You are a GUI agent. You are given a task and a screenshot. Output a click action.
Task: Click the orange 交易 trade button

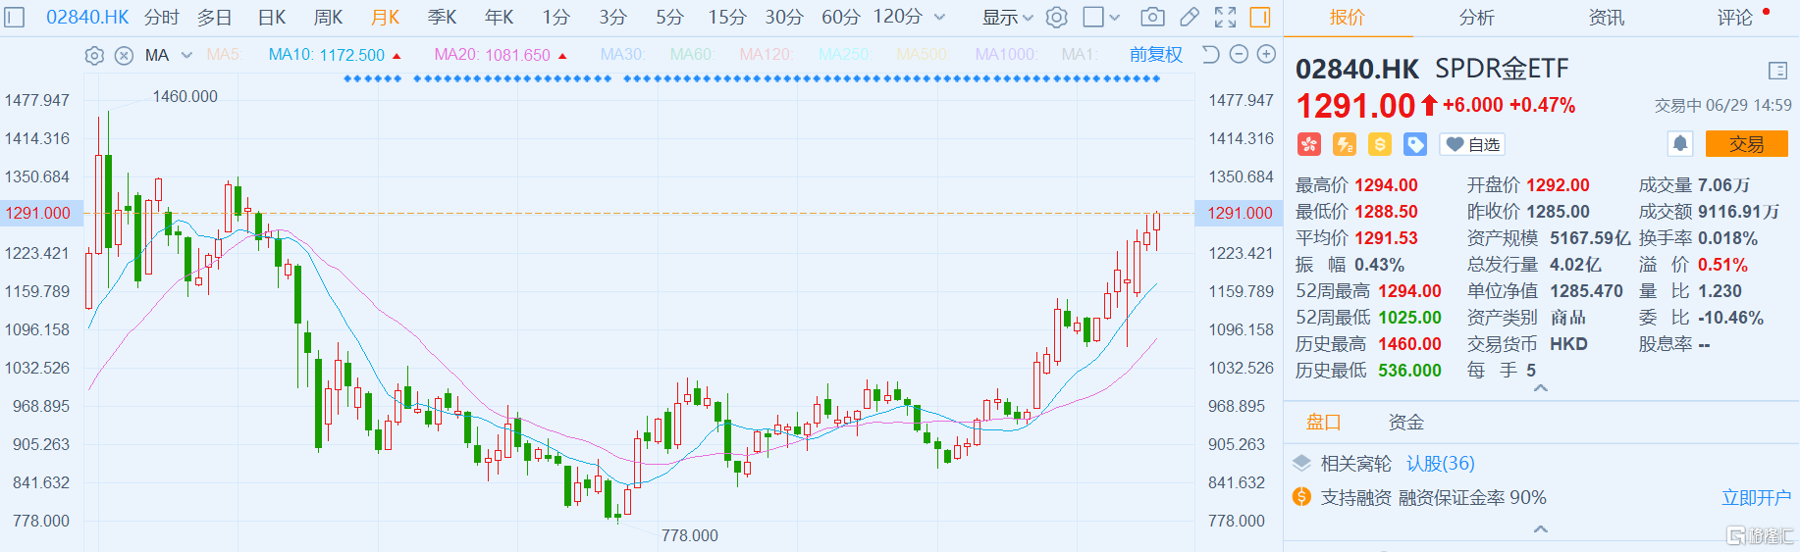point(1746,144)
